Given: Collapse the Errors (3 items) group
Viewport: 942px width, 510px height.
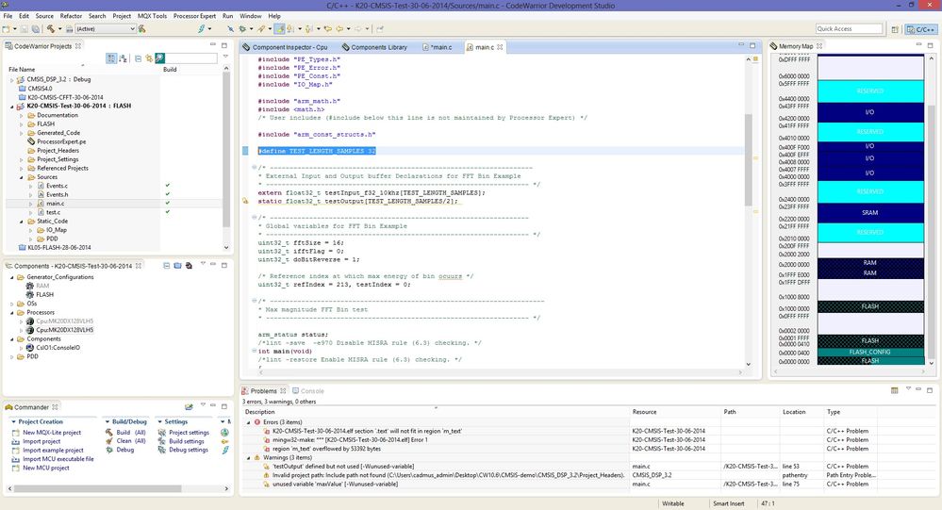Looking at the screenshot, I should [x=249, y=422].
